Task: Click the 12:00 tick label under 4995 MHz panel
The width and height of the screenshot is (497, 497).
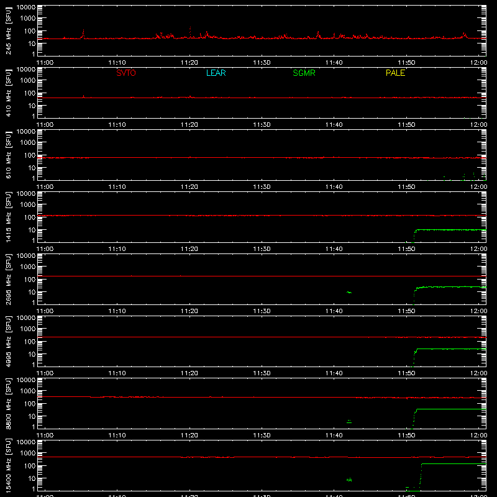Action: pyautogui.click(x=478, y=373)
